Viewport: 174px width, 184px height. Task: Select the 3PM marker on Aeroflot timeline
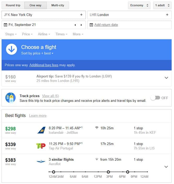[109, 172]
